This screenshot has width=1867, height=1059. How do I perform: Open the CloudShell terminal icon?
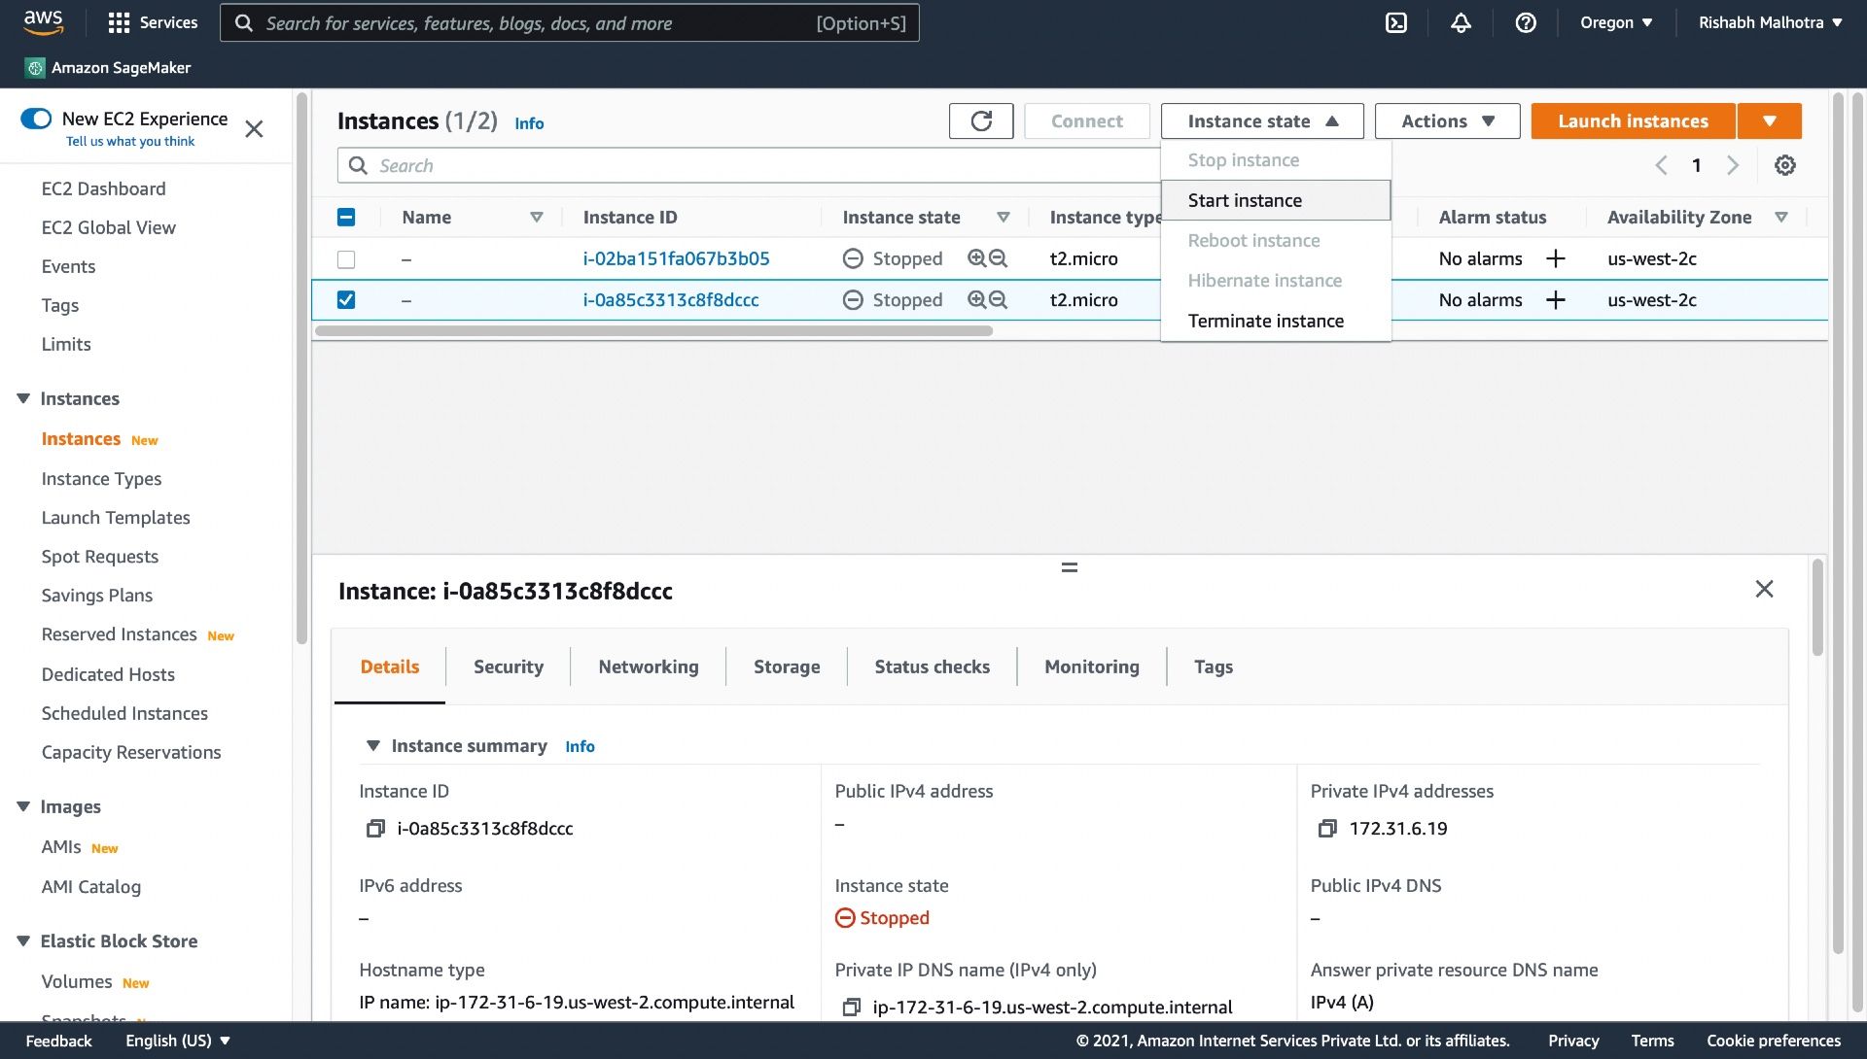pyautogui.click(x=1396, y=22)
